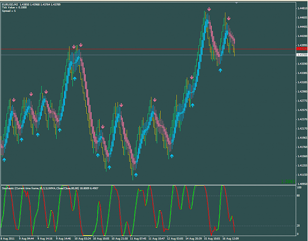
Task: Click the chart shift triangle marker at top
Action: point(237,3)
